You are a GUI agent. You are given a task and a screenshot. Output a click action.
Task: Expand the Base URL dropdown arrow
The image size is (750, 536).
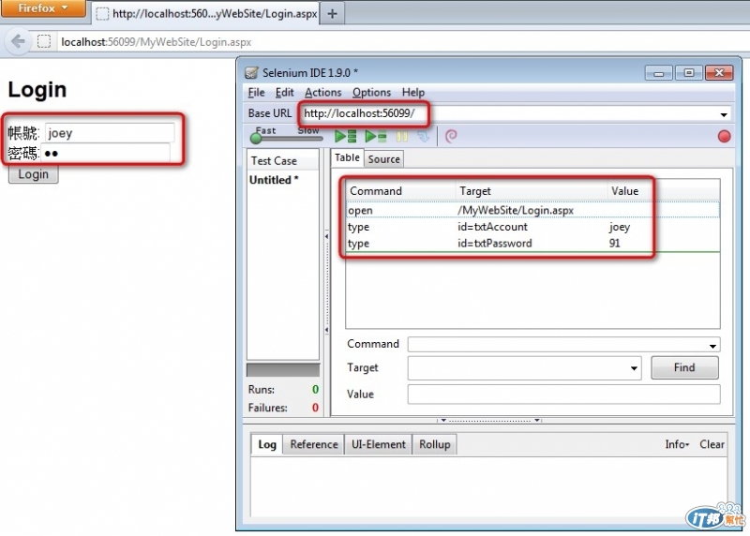coord(724,114)
